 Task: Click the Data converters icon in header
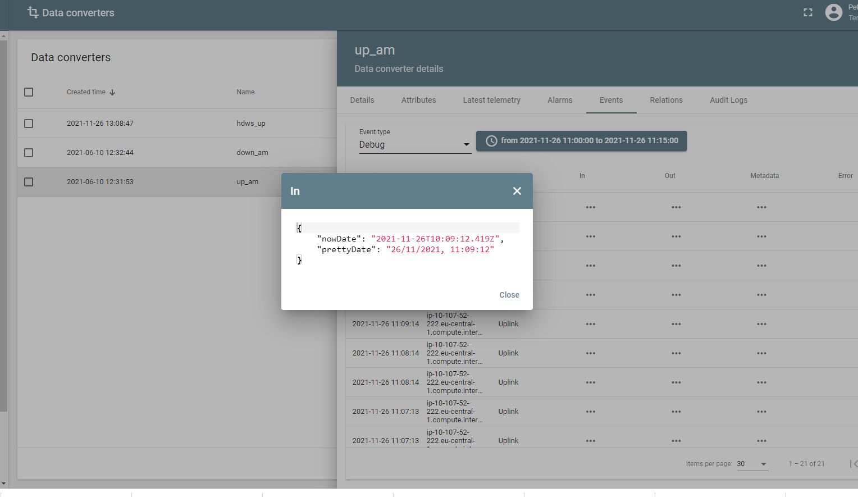click(x=33, y=12)
